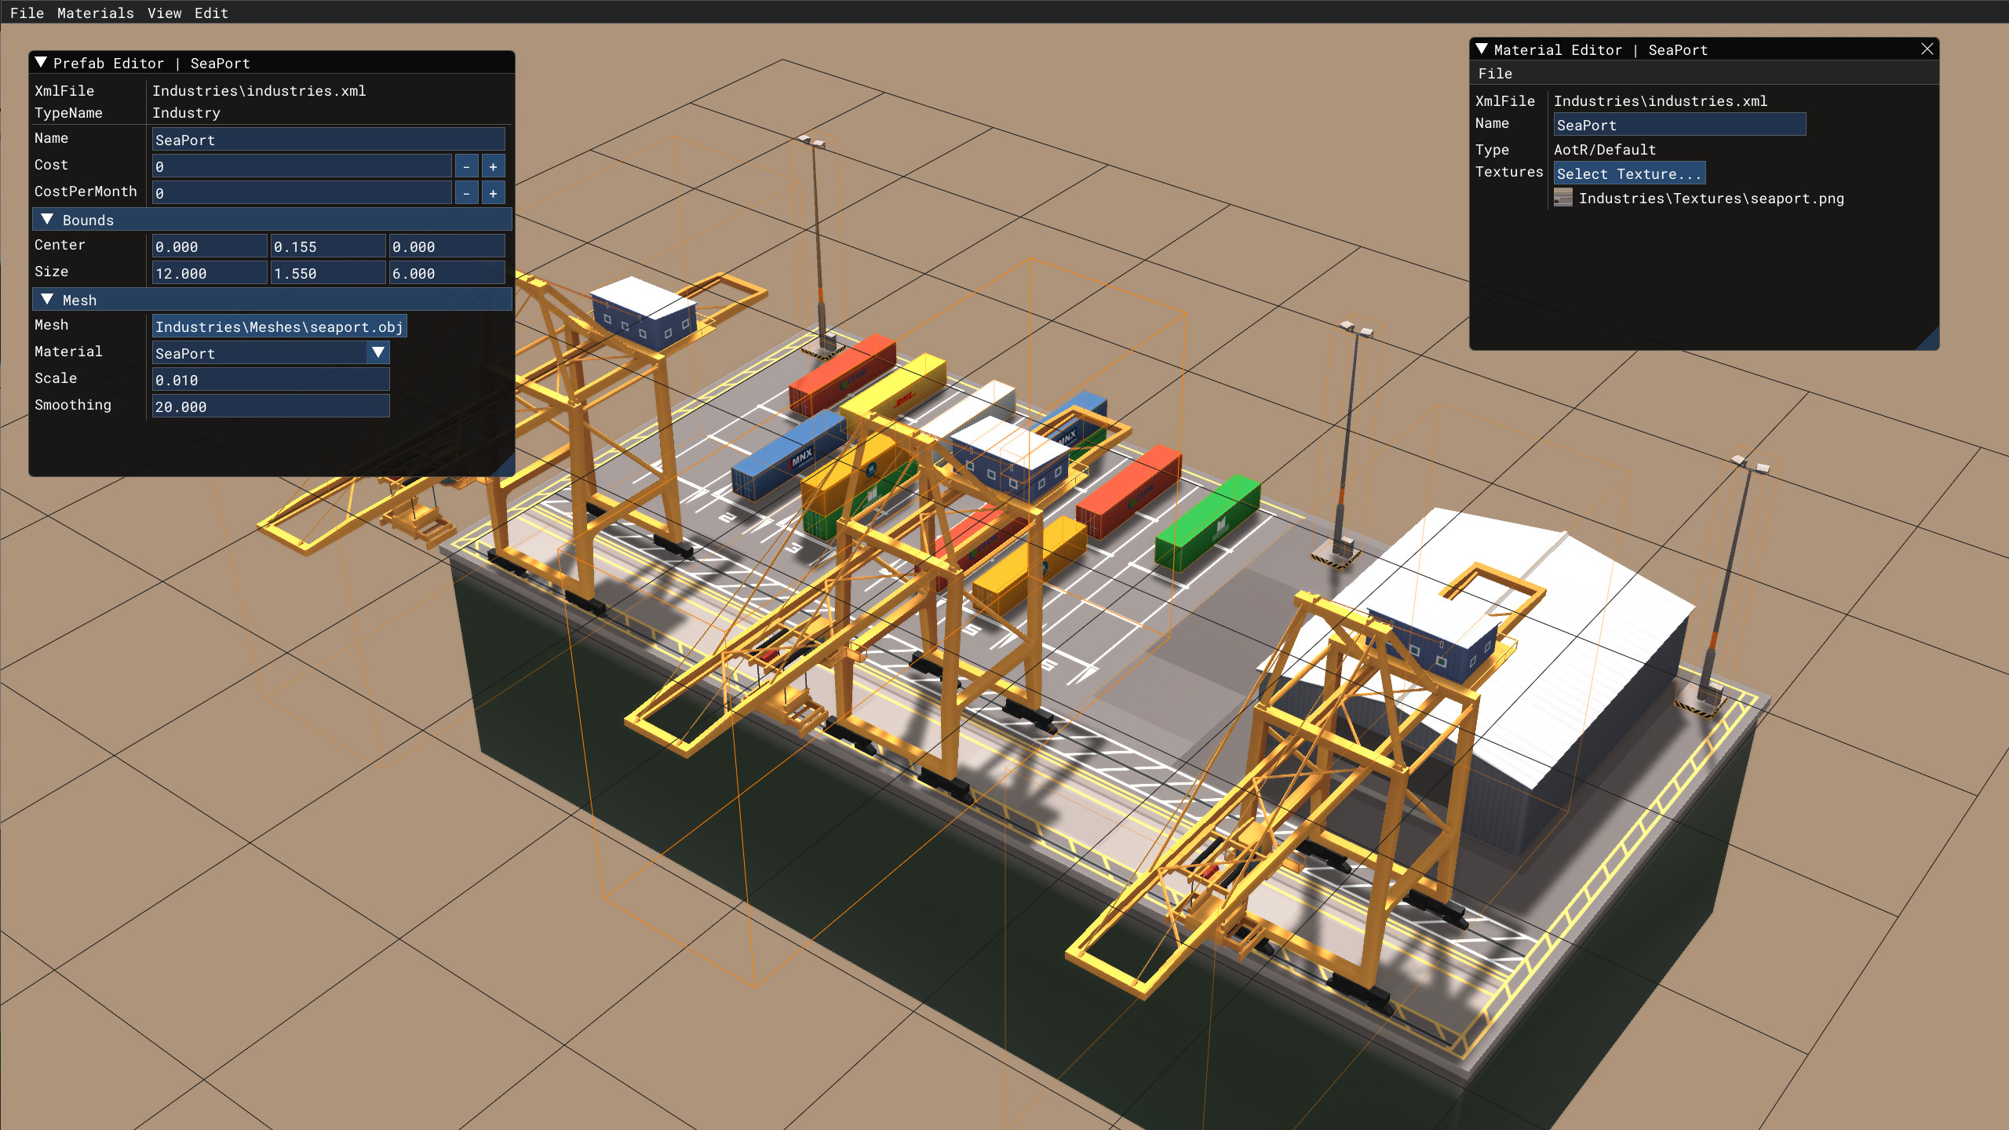This screenshot has width=2009, height=1130.
Task: Open the File menu inside Material Editor
Action: coord(1496,73)
